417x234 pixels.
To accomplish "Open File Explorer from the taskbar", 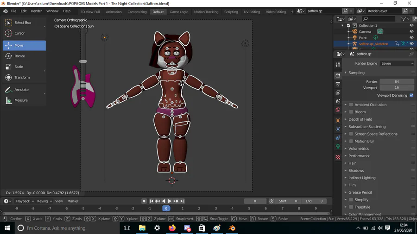I will 142,228.
